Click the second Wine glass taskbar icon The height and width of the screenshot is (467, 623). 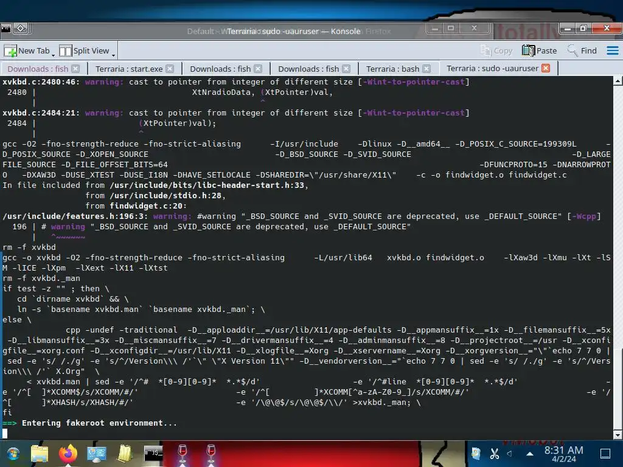211,452
